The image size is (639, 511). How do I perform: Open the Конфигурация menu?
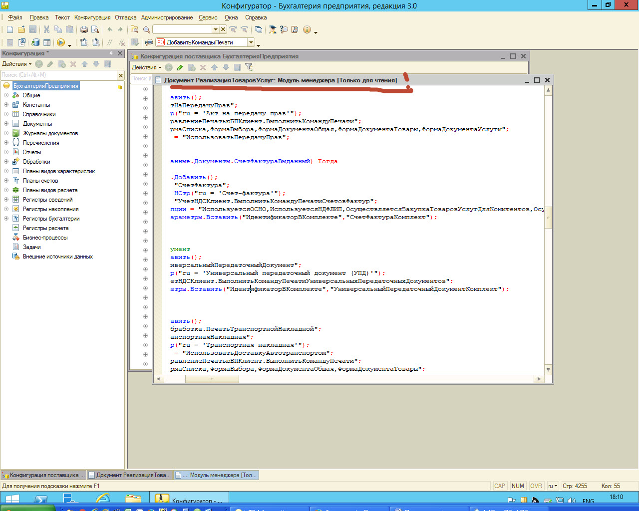92,17
